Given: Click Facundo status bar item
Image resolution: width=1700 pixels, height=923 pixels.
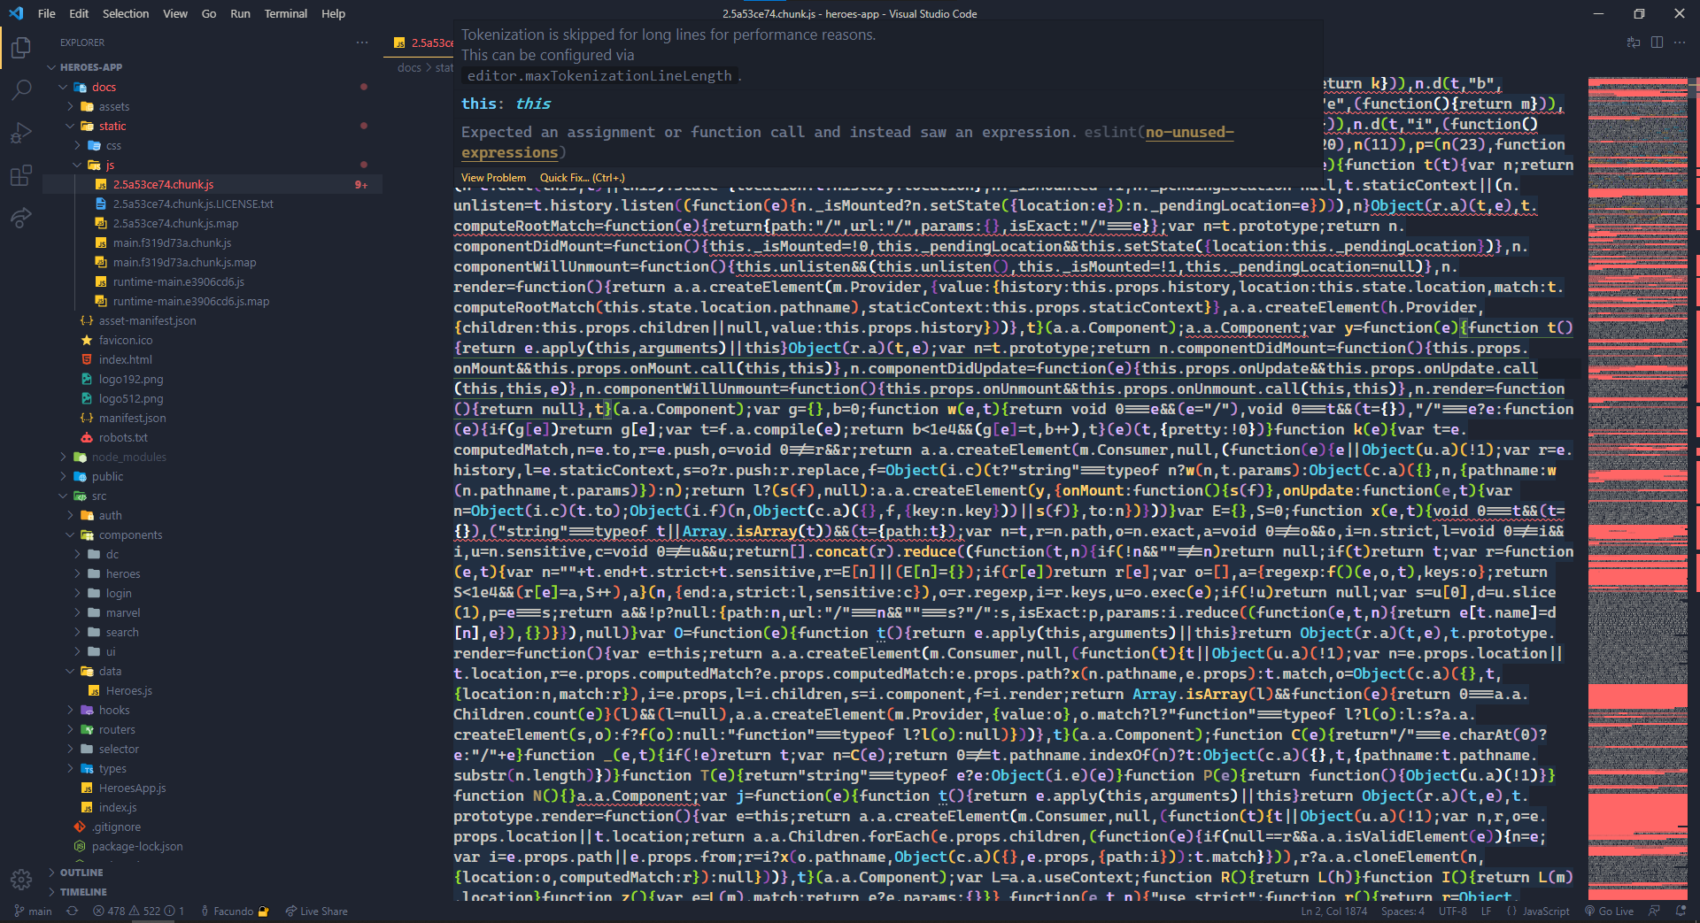Looking at the screenshot, I should tap(235, 911).
